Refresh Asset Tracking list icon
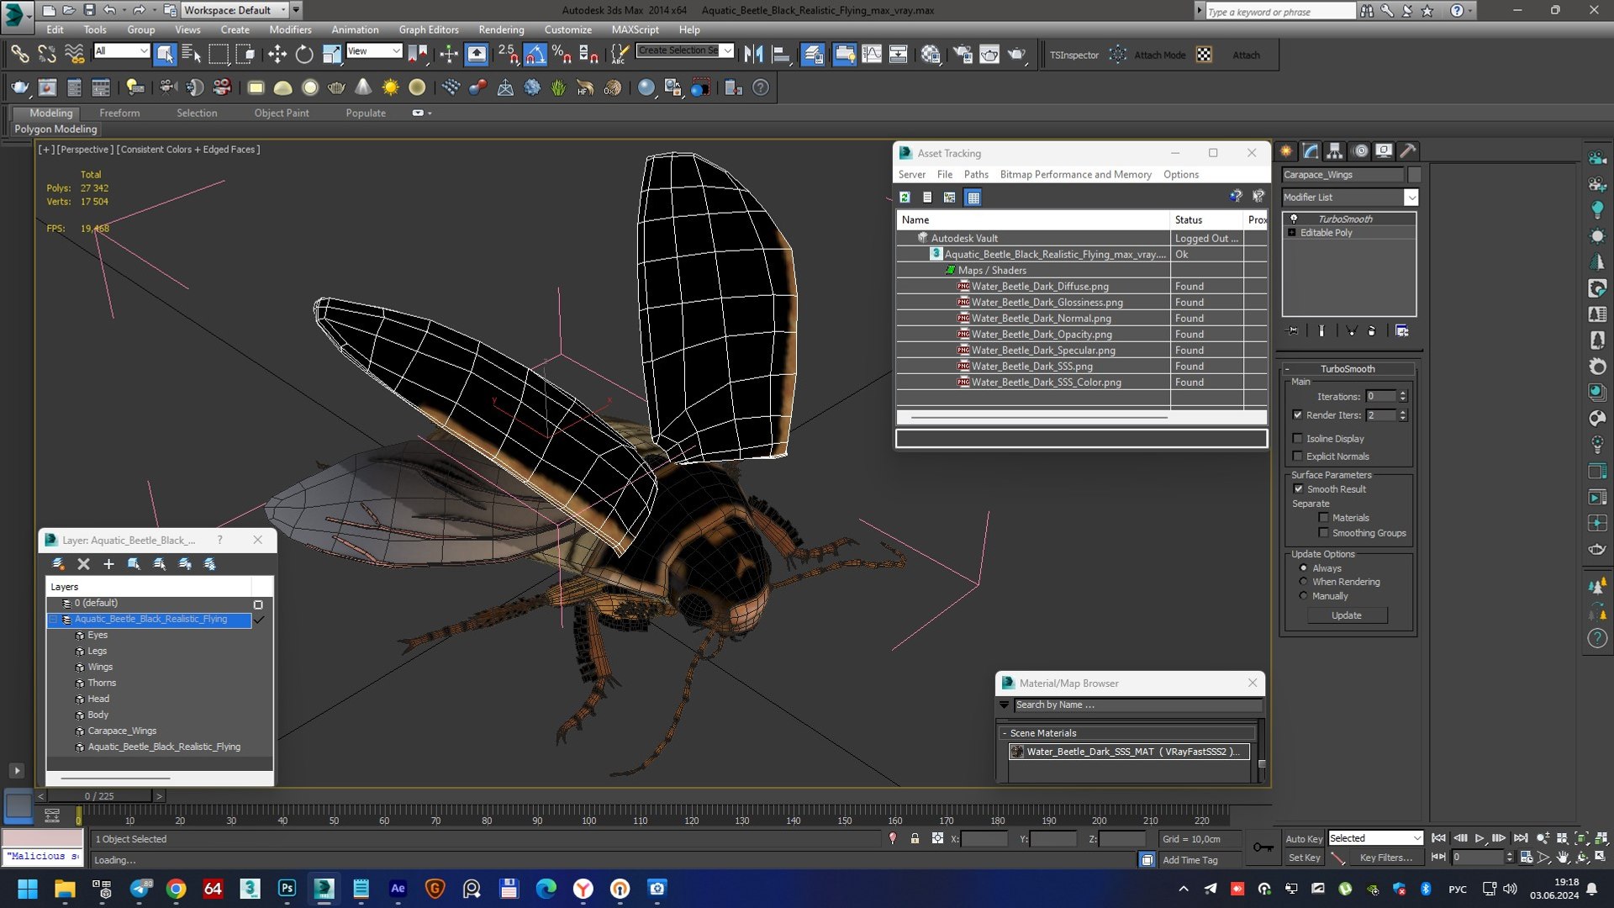The height and width of the screenshot is (908, 1614). click(x=905, y=198)
